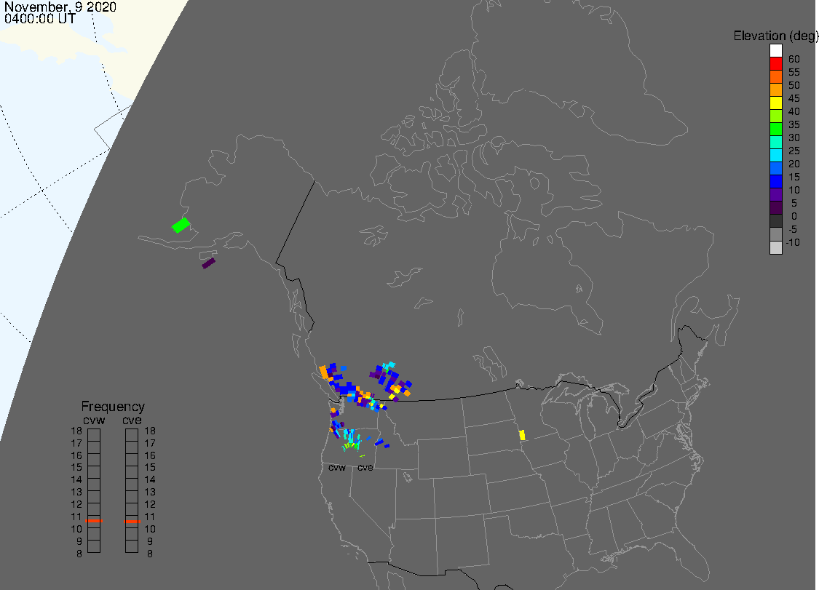Click the 'November, 9 2020' date text
The height and width of the screenshot is (590, 819).
point(60,7)
